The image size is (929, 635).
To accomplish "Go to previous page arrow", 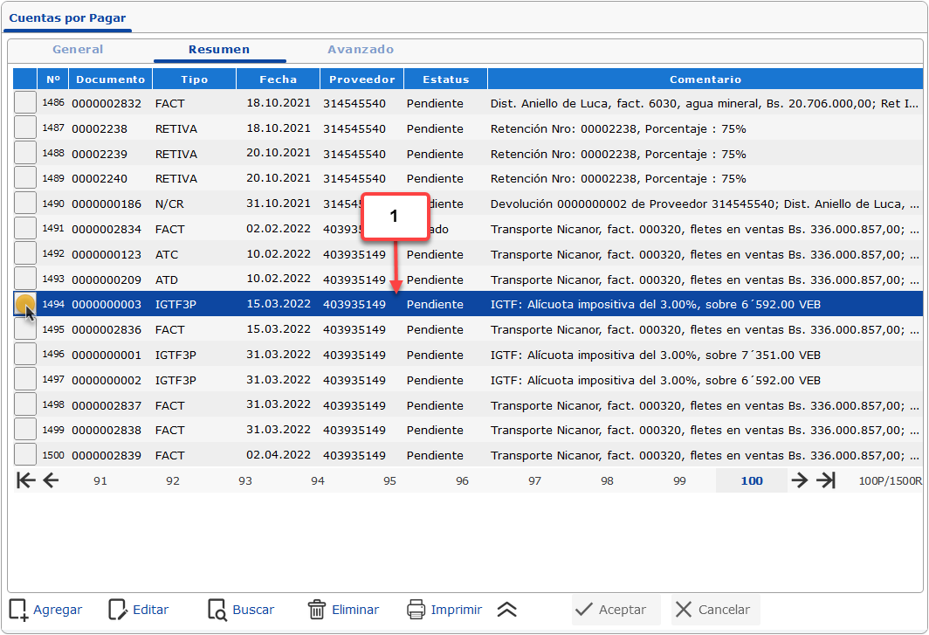I will click(51, 480).
